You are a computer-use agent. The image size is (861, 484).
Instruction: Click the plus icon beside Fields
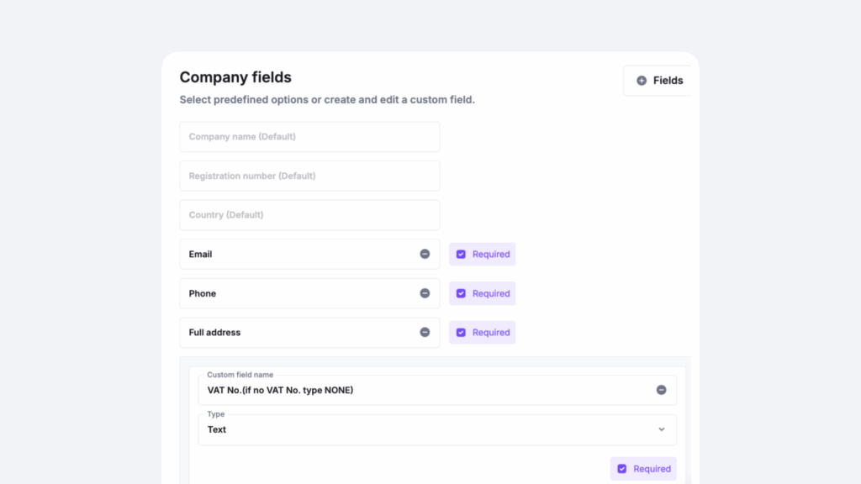(642, 81)
